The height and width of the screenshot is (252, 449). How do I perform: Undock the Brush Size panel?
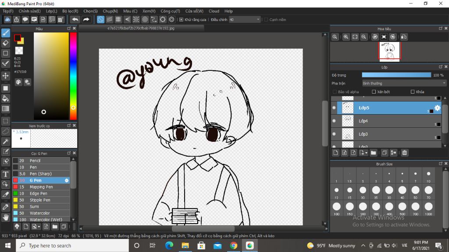441,164
